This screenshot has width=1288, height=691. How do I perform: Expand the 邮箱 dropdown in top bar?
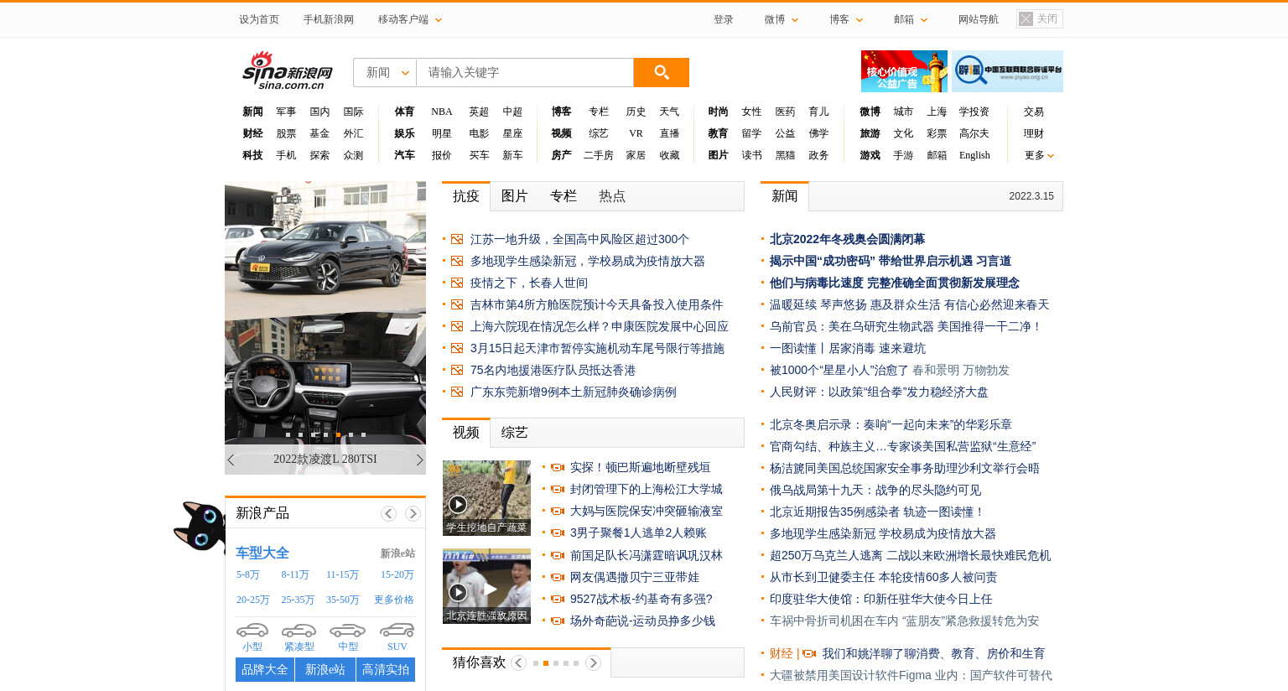pos(910,19)
